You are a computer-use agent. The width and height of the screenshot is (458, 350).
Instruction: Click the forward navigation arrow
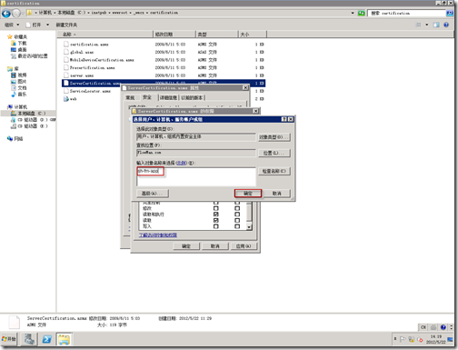tap(16, 14)
